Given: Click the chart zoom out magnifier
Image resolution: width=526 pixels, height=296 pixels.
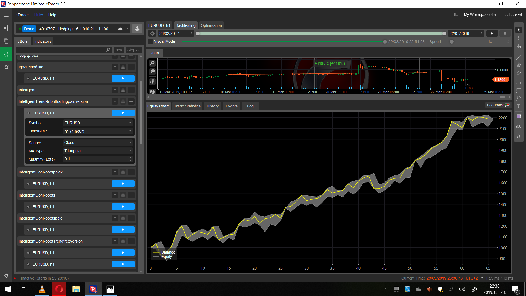Looking at the screenshot, I should [152, 72].
